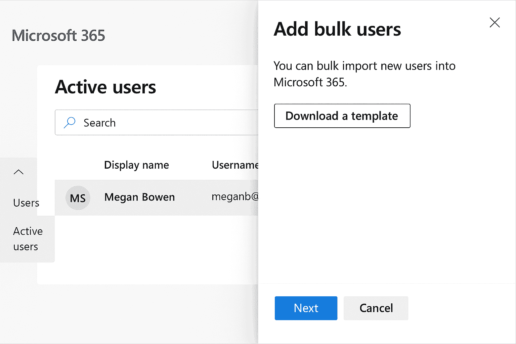516x344 pixels.
Task: Cancel the bulk user import
Action: click(x=376, y=308)
